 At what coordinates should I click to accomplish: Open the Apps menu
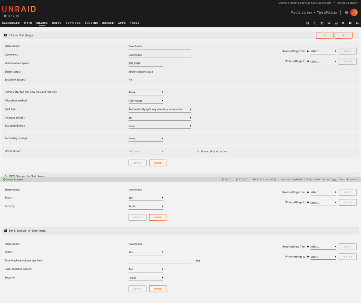[x=122, y=23]
